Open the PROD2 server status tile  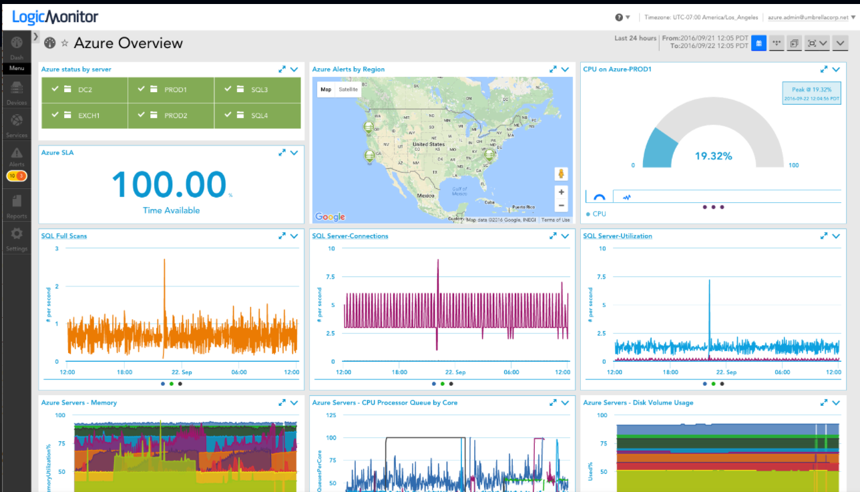coord(171,115)
